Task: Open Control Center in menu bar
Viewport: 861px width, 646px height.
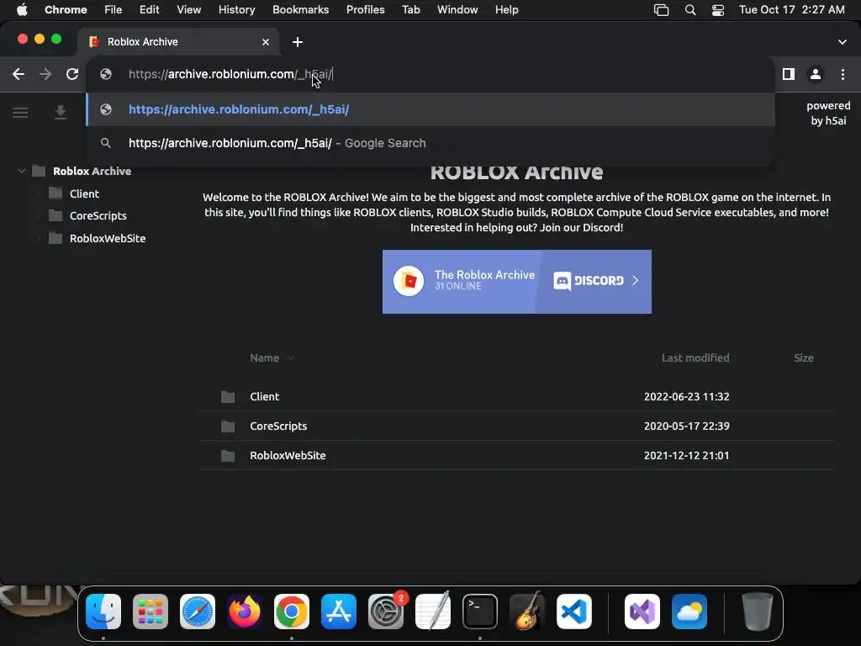Action: 718,10
